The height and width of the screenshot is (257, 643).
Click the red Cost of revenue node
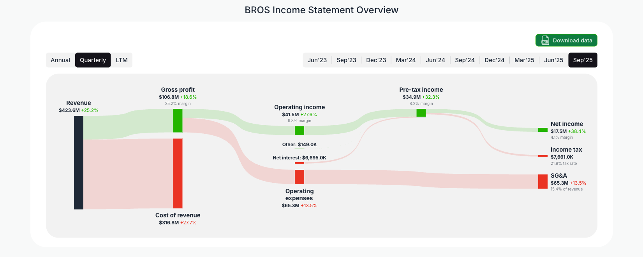[178, 173]
